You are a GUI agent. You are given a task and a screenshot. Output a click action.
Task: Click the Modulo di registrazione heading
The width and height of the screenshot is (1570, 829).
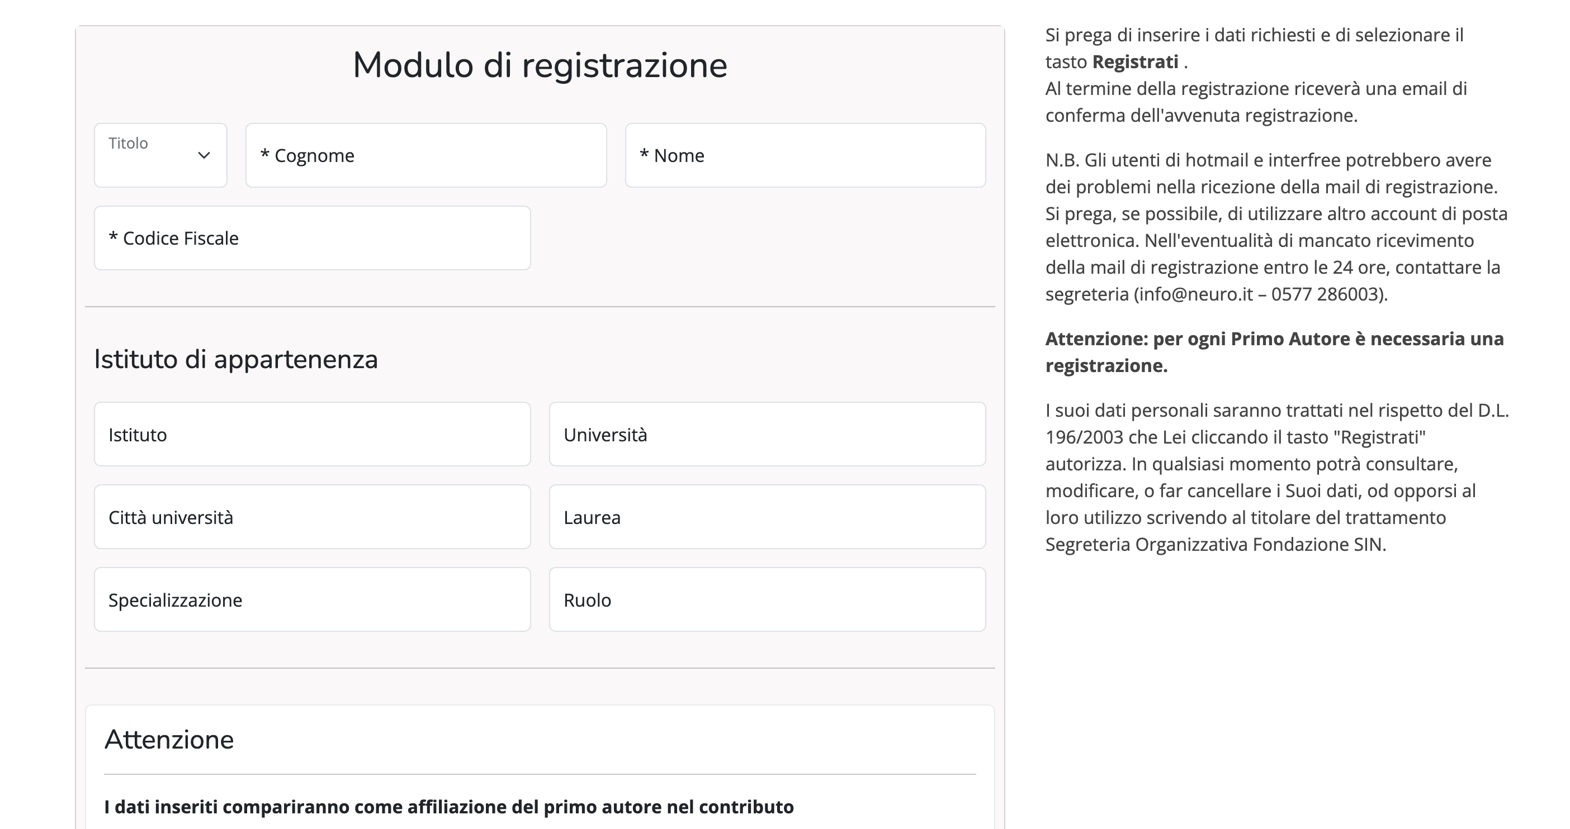[x=540, y=65]
